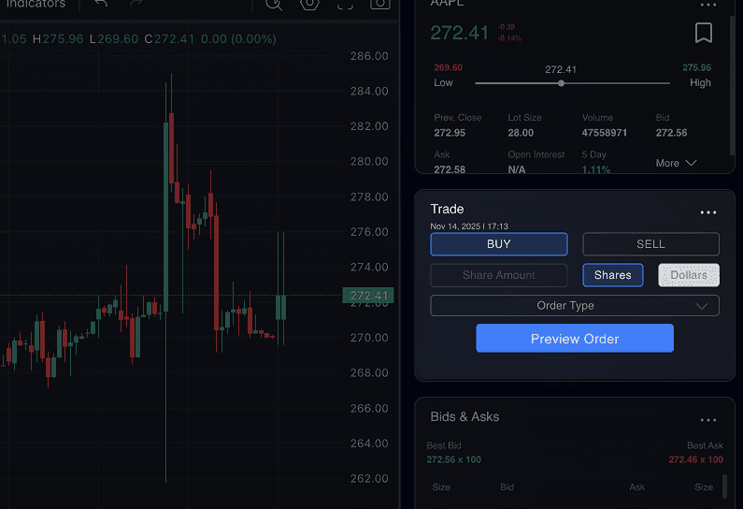This screenshot has height=509, width=743.
Task: Click the Trade panel title
Action: click(x=447, y=210)
